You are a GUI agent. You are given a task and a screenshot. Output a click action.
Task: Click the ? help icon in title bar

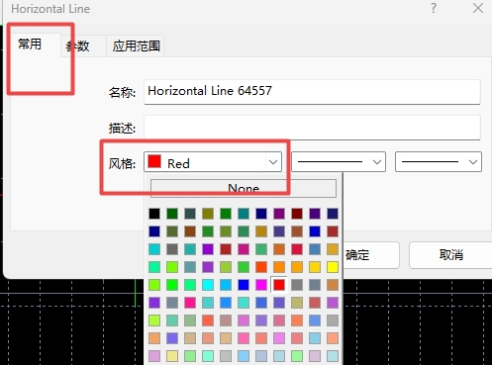point(434,8)
